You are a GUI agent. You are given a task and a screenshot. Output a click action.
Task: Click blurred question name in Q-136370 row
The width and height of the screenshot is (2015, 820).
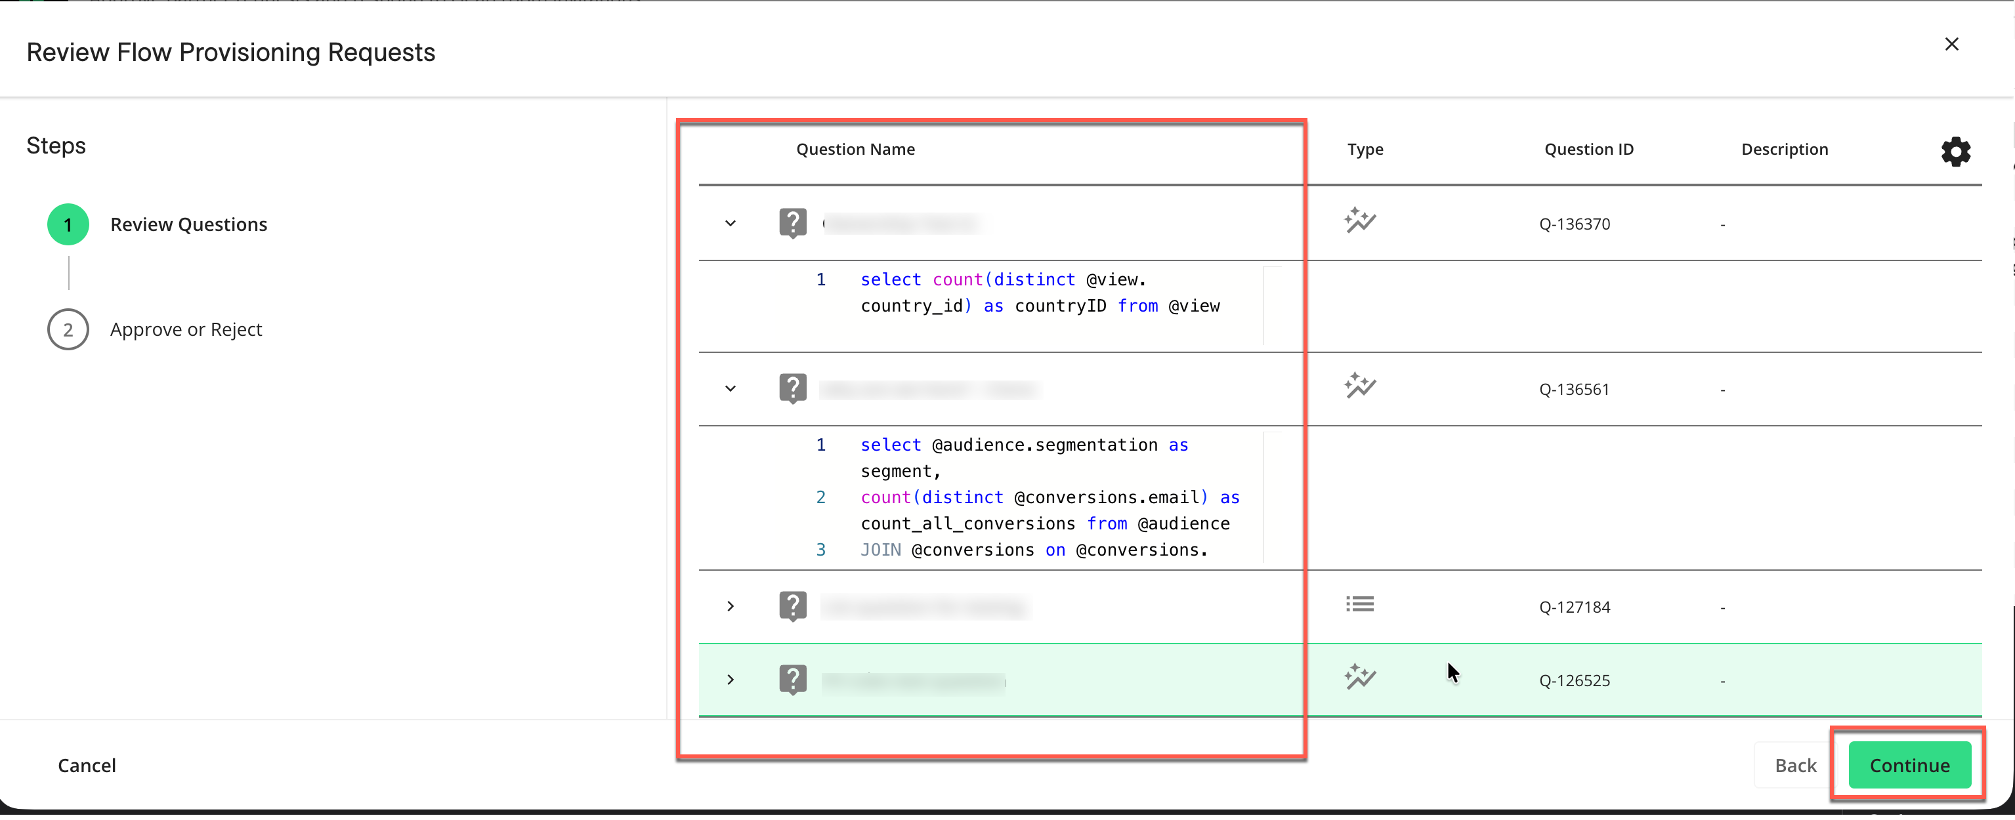(901, 224)
